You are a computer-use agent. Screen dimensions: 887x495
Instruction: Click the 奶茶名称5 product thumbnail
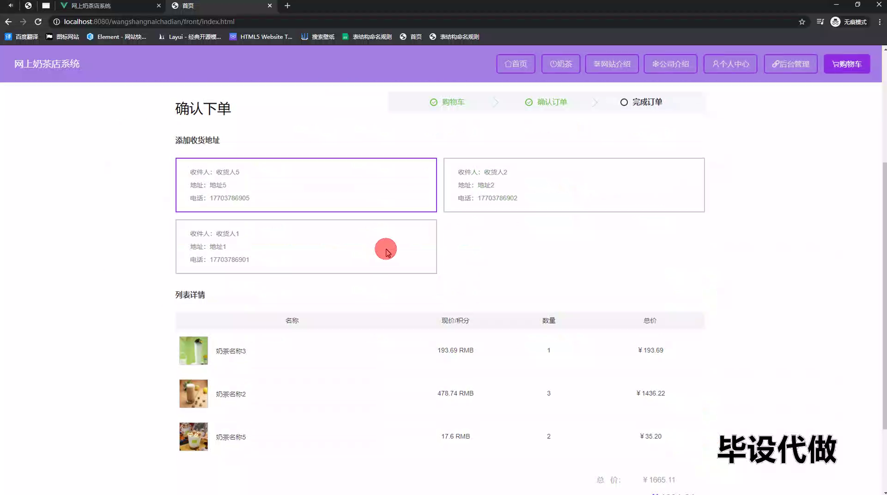point(194,436)
